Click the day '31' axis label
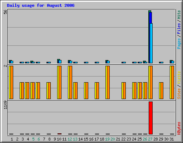This screenshot has width=183, height=143. [172, 139]
